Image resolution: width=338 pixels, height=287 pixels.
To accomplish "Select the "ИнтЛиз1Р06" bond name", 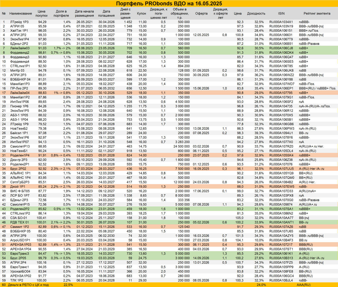I will point(20,102).
